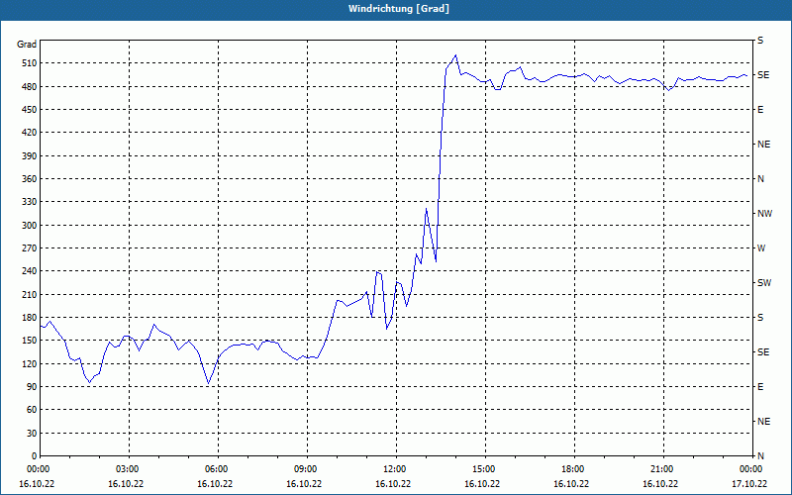Select the 03:00 time label

point(130,469)
